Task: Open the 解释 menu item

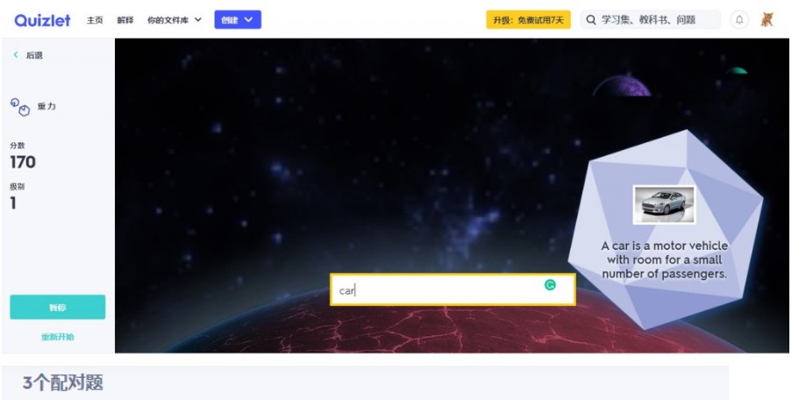Action: click(125, 20)
